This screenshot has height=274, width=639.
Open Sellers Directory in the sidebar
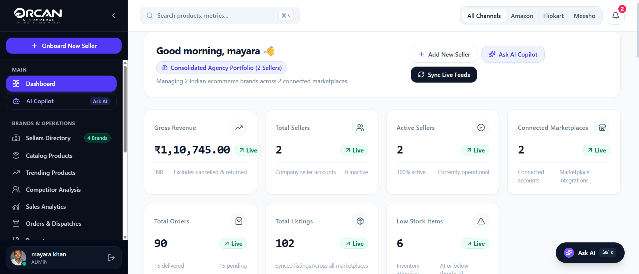pyautogui.click(x=61, y=138)
